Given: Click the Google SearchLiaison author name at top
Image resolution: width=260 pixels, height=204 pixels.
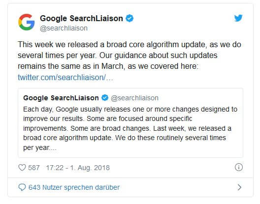Looking at the screenshot, I should click(x=81, y=18).
